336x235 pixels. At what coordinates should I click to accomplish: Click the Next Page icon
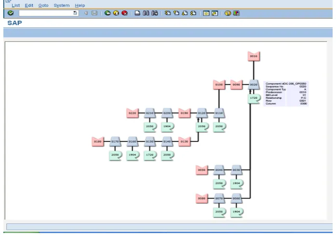tap(185, 13)
